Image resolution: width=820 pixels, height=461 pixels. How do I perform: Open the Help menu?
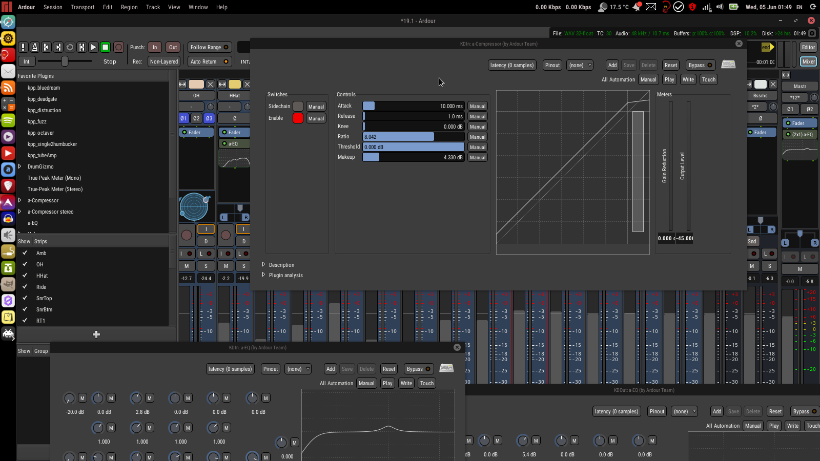[x=221, y=7]
